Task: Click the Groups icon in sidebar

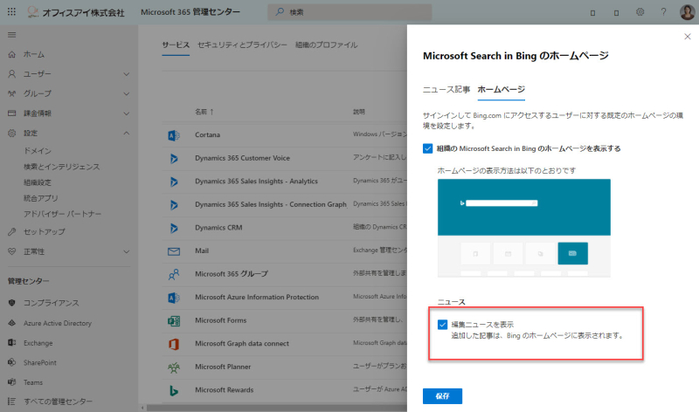Action: click(12, 93)
